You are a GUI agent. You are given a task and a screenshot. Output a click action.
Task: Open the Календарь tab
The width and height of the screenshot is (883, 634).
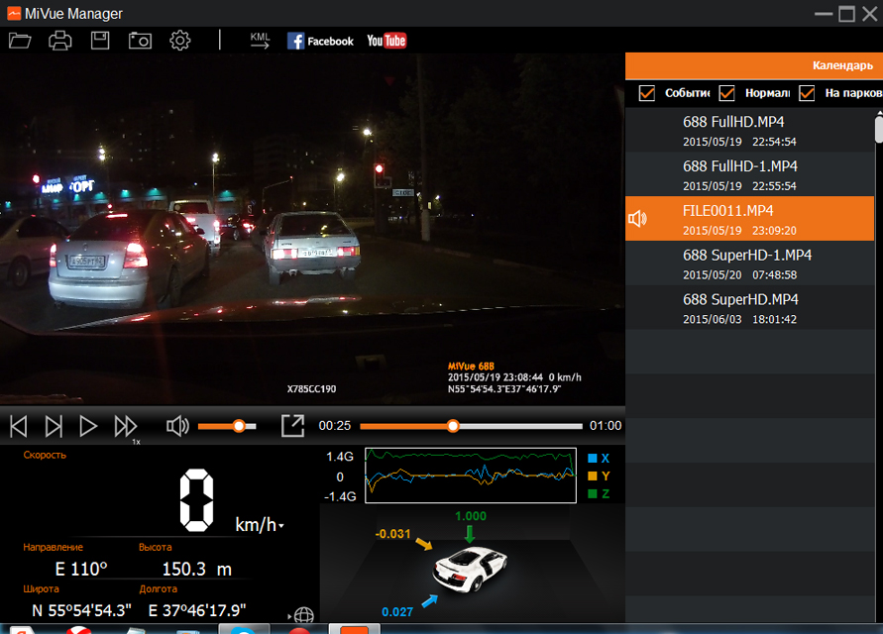coord(842,65)
